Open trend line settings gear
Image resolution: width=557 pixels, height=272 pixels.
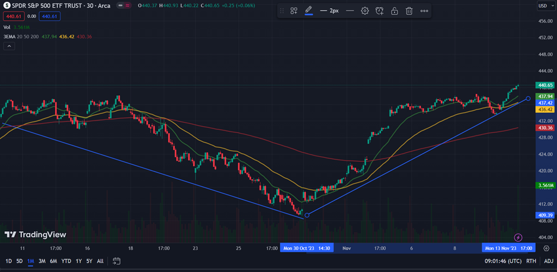point(365,11)
